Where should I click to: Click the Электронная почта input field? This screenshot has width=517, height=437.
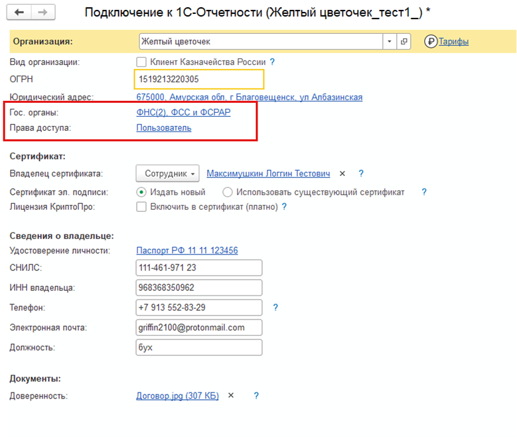tap(199, 327)
